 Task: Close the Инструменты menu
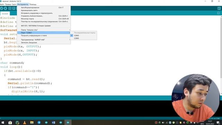(x=23, y=5)
